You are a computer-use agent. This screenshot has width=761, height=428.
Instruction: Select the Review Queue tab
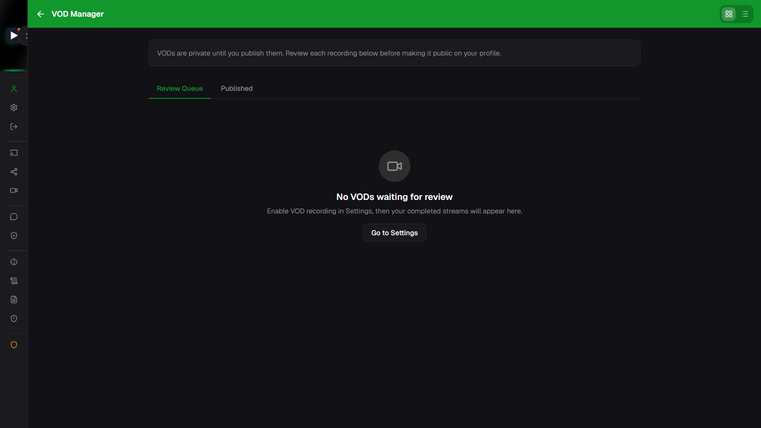point(179,88)
